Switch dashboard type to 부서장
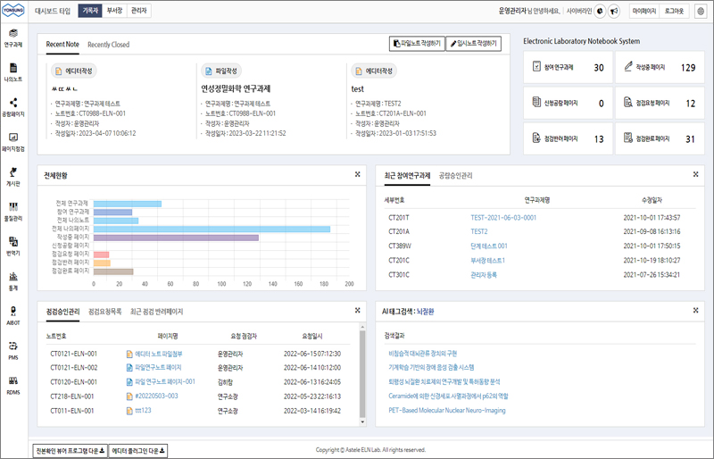 (114, 11)
